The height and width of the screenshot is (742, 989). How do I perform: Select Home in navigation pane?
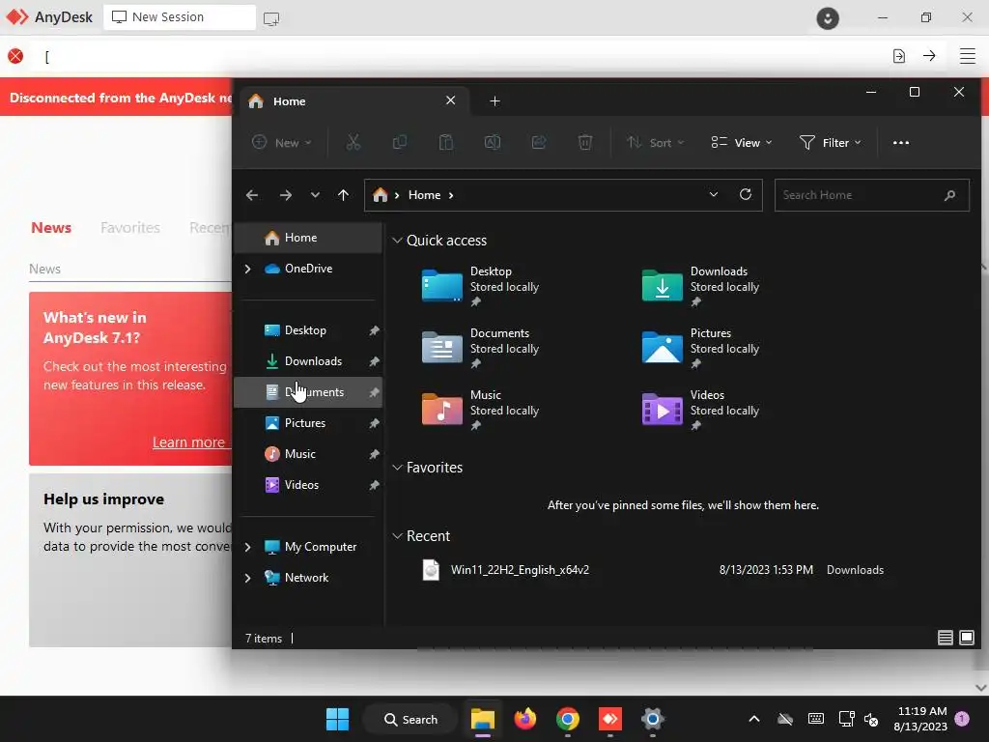tap(308, 238)
